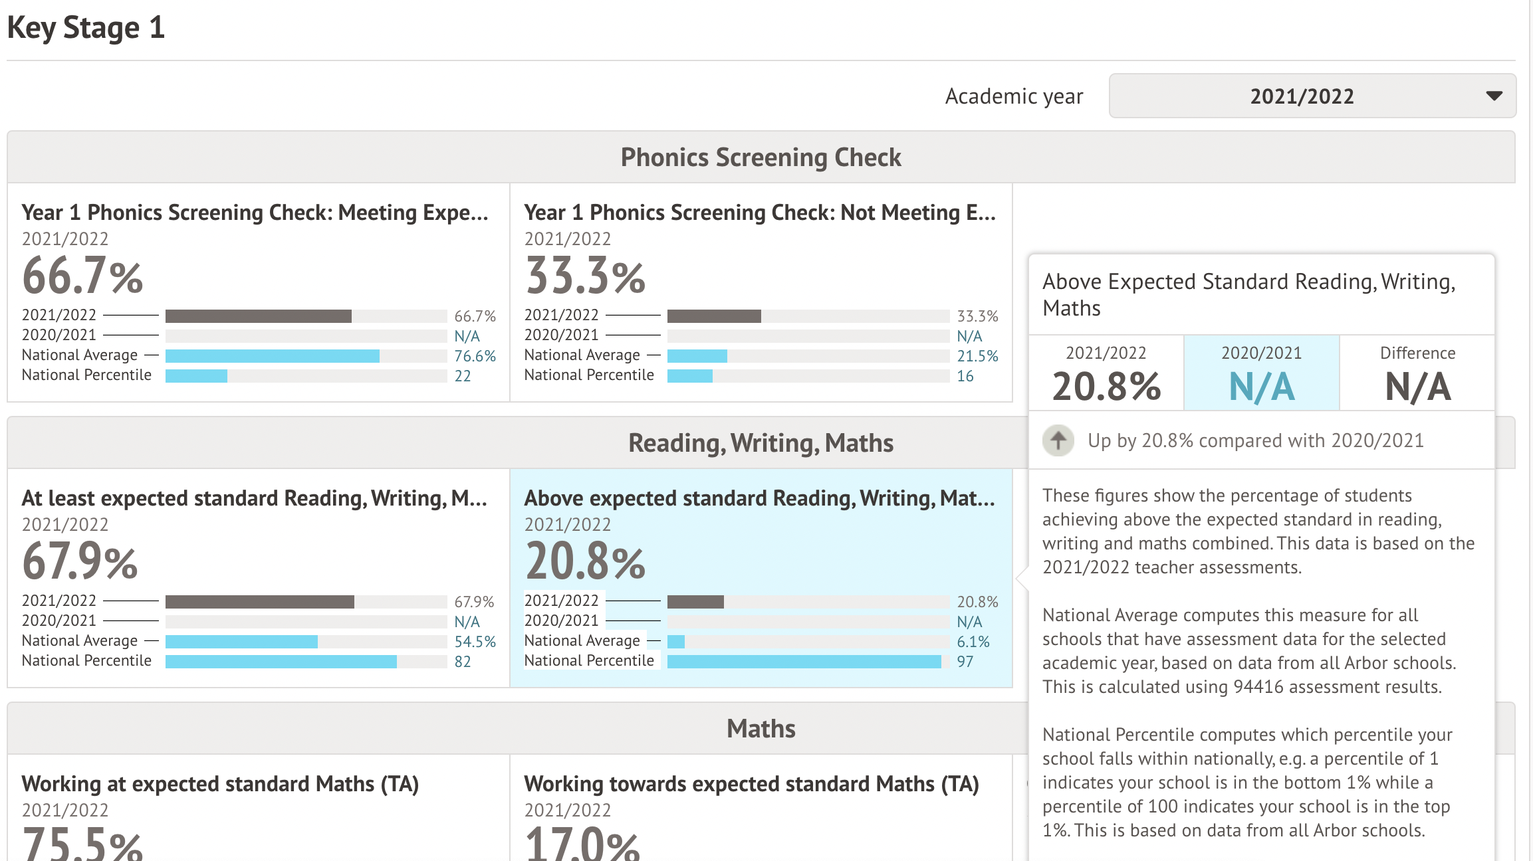Viewport: 1533px width, 861px height.
Task: Open Year 1 Phonics Meeting Expected card title
Action: (x=255, y=213)
